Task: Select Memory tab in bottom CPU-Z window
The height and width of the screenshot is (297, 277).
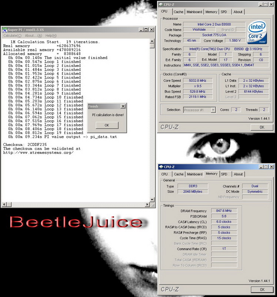Action: click(211, 174)
